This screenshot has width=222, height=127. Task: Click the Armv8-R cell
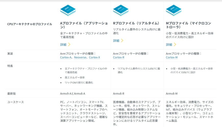pos(119,94)
